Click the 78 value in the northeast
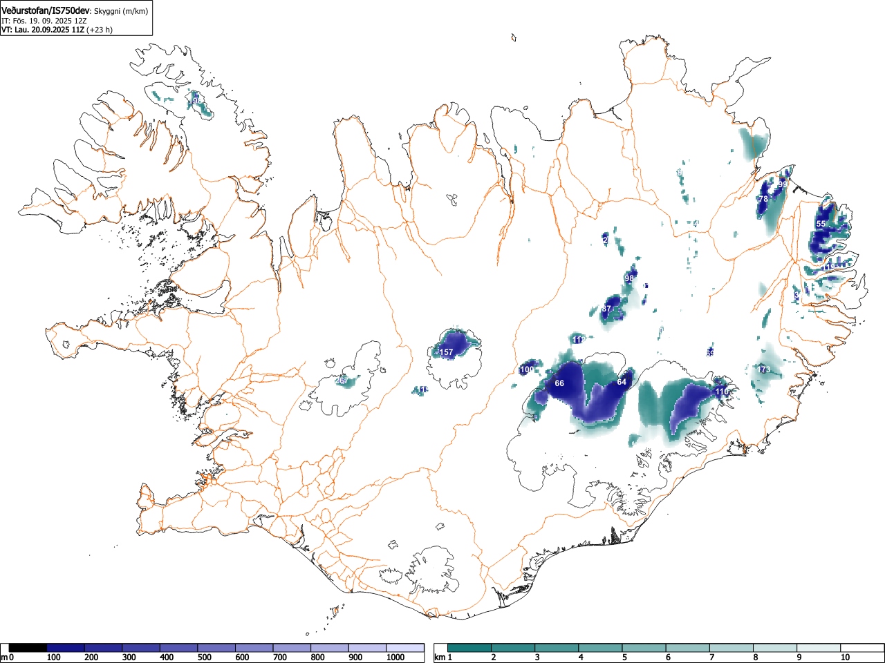Screen dimensions: 885x663 click(763, 199)
